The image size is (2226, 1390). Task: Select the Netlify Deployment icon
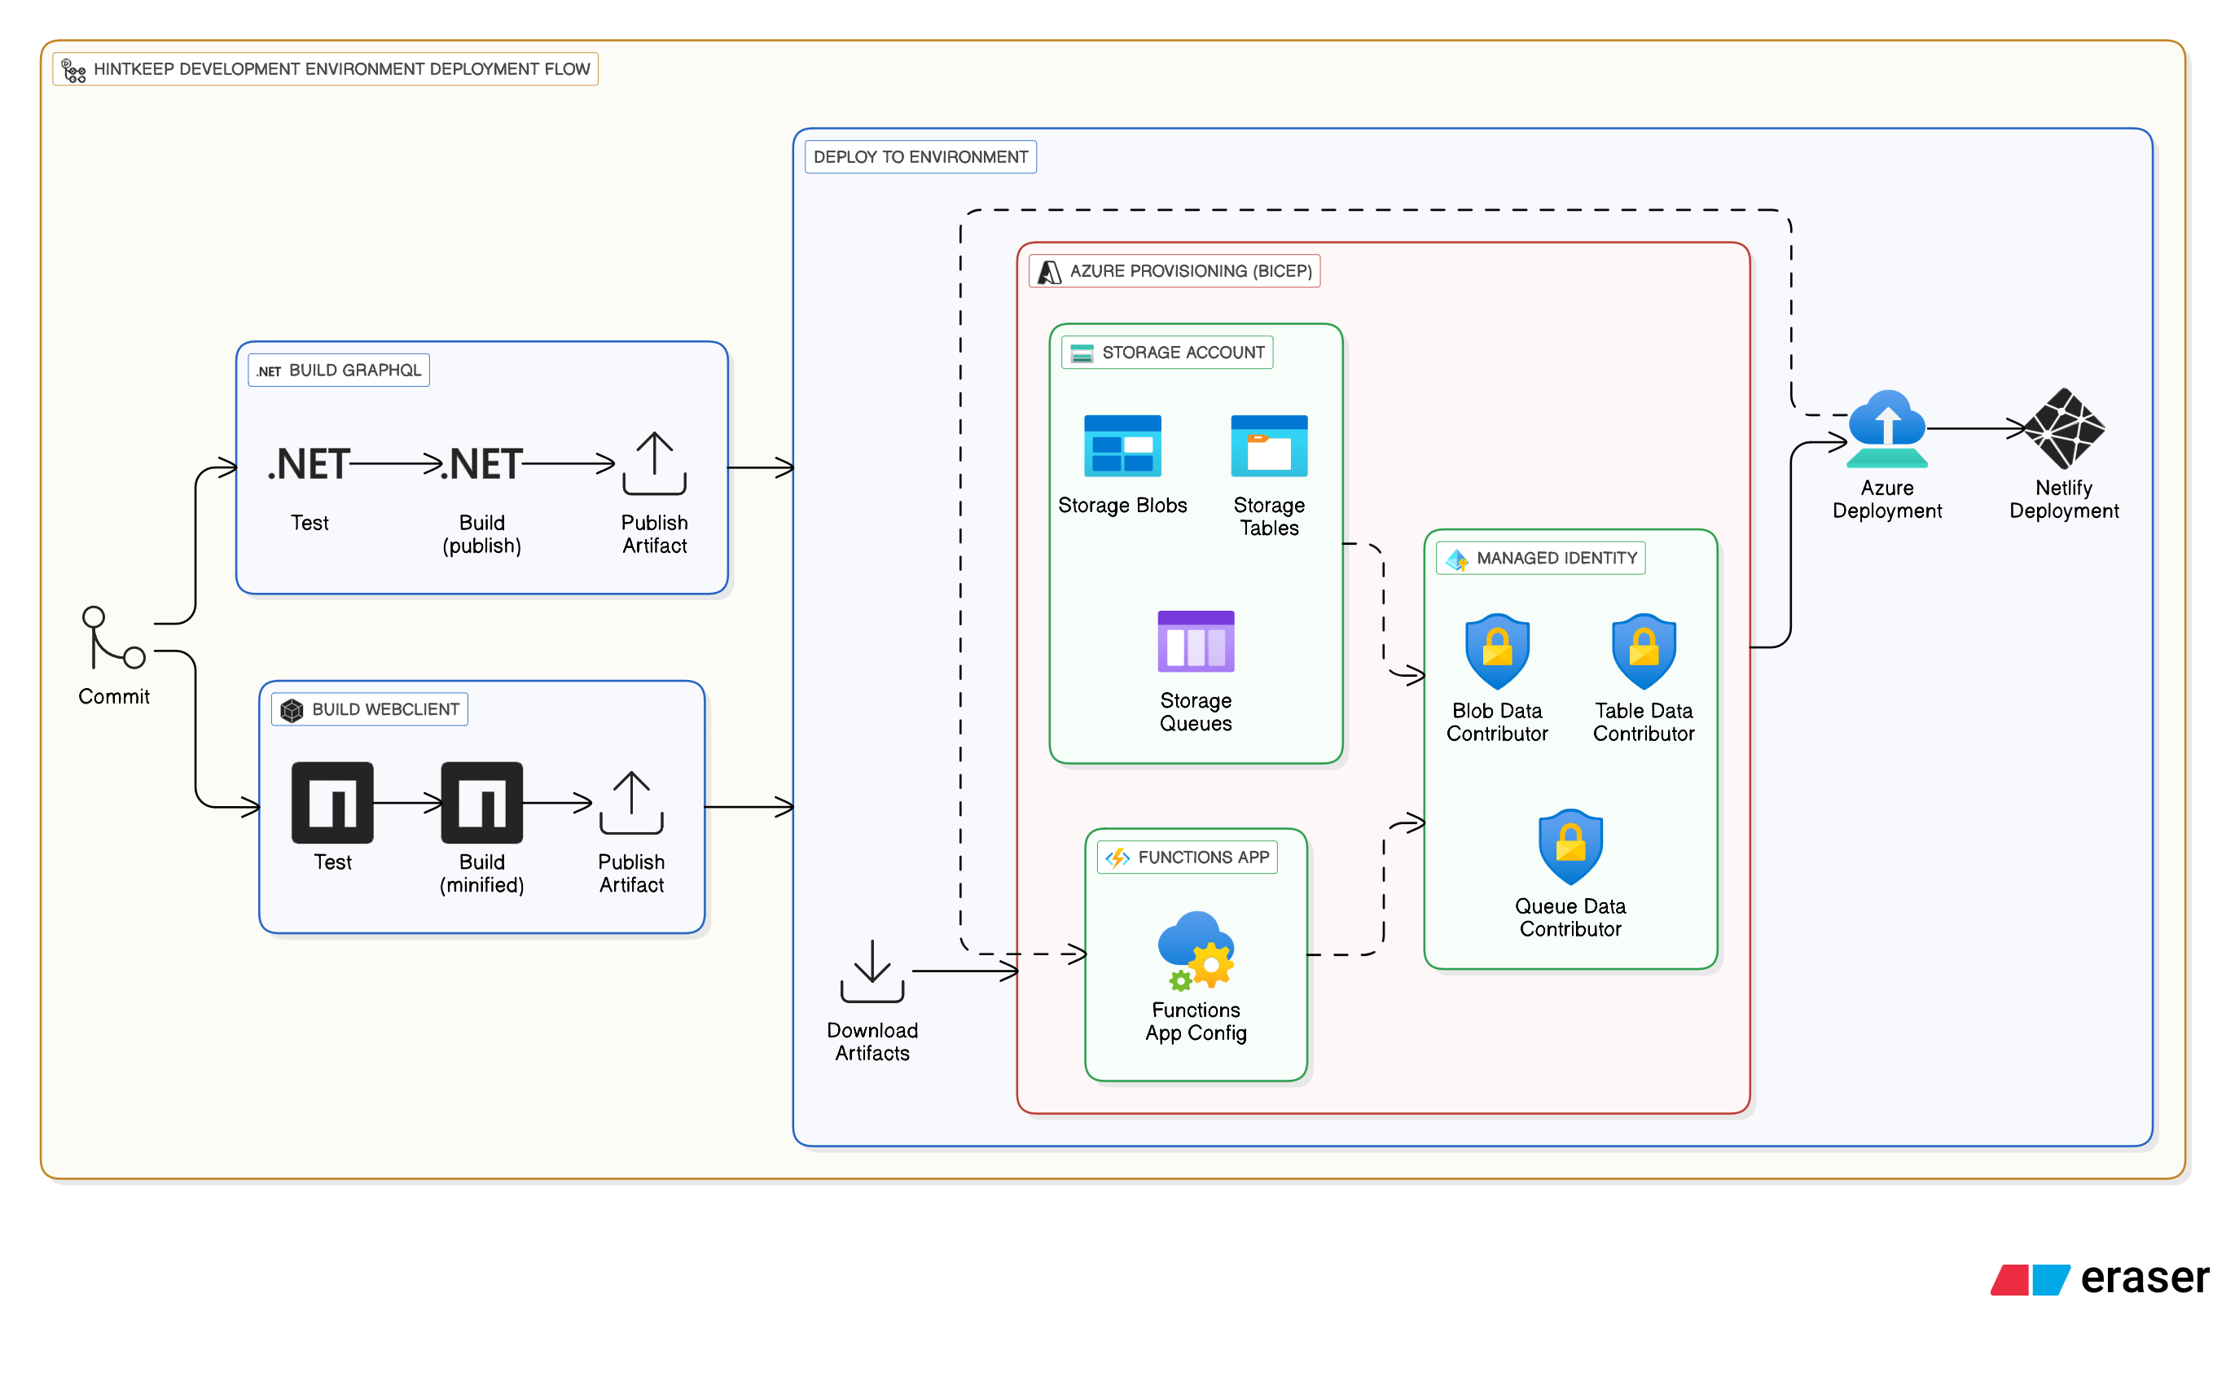pos(2064,429)
